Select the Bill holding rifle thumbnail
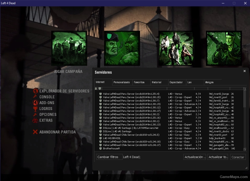The image size is (250, 181). pos(224,48)
